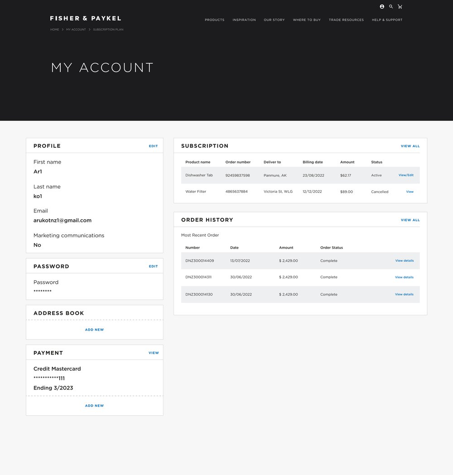Image resolution: width=453 pixels, height=475 pixels.
Task: View details of order DNZ300014409
Action: click(404, 261)
